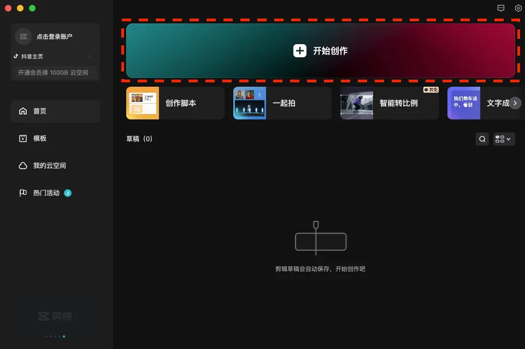
Task: Click the 草稿 (0) drafts heading
Action: coord(139,139)
